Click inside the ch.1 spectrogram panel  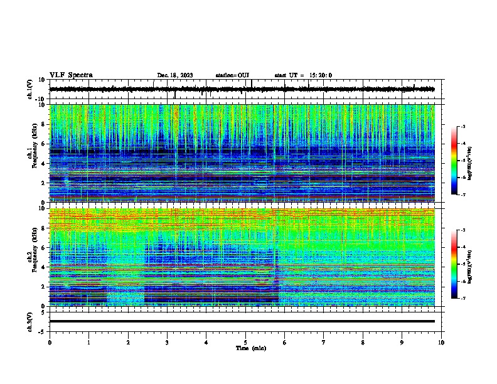click(242, 153)
